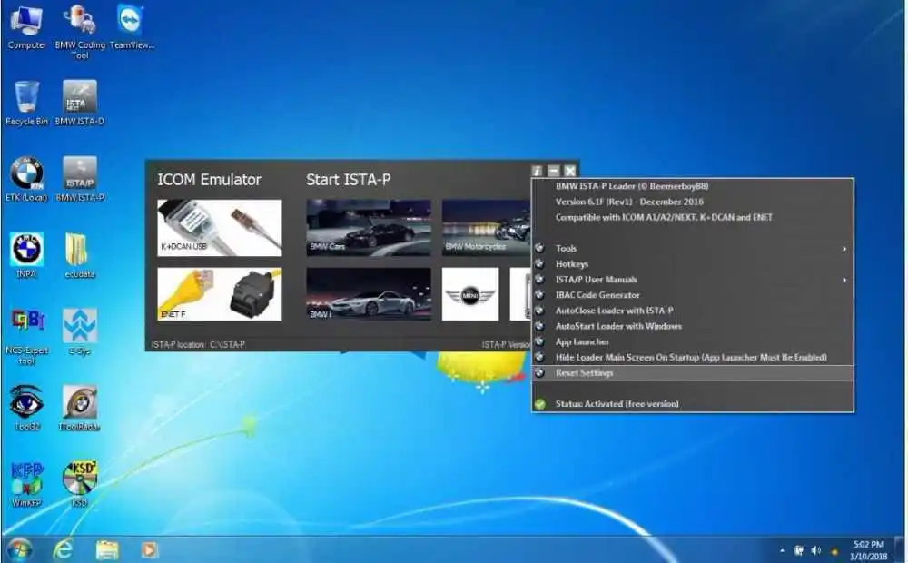Start ISTA-P for BMW Cars

[x=369, y=228]
